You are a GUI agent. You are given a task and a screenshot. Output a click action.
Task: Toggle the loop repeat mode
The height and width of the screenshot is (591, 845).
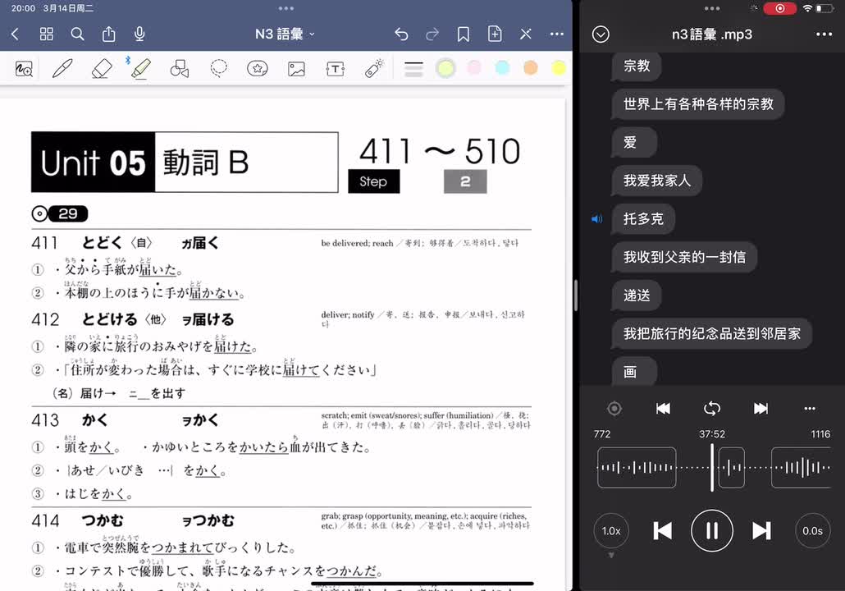pos(712,409)
